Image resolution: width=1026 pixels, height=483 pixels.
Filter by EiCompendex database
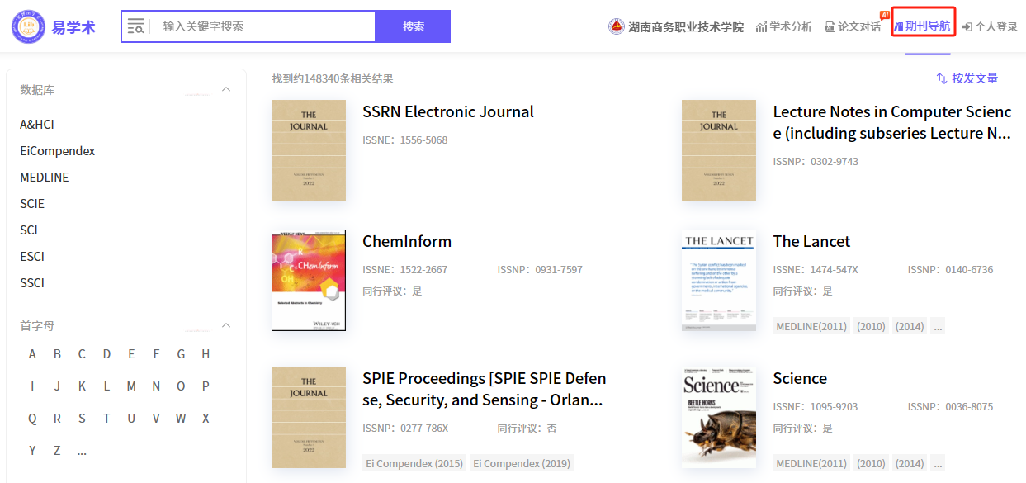click(58, 151)
